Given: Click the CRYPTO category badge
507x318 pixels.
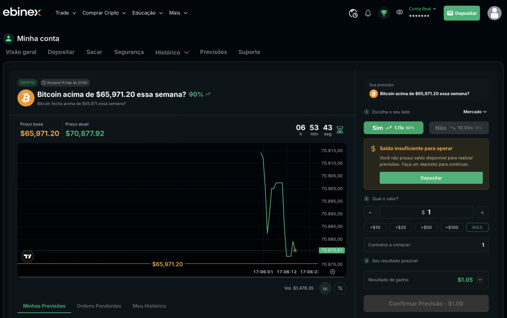Looking at the screenshot, I should click(x=27, y=83).
